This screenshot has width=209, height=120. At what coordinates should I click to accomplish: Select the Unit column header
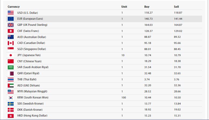coord(124,7)
